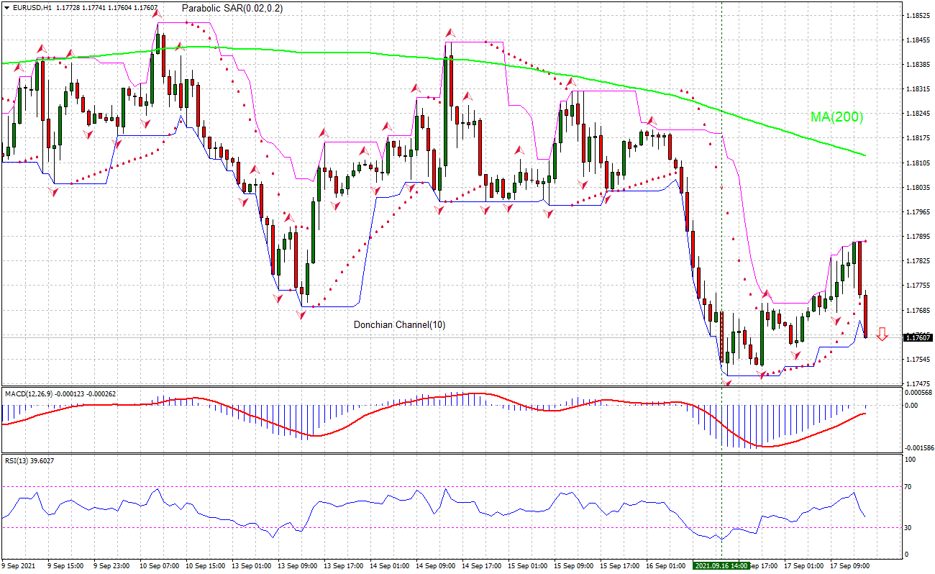Click the green MA(200) label
Viewport: 935px width, 574px height.
[x=836, y=117]
